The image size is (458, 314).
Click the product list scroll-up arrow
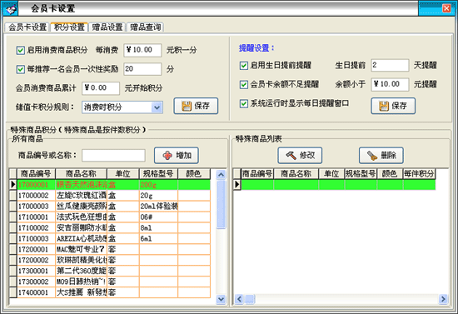point(222,175)
